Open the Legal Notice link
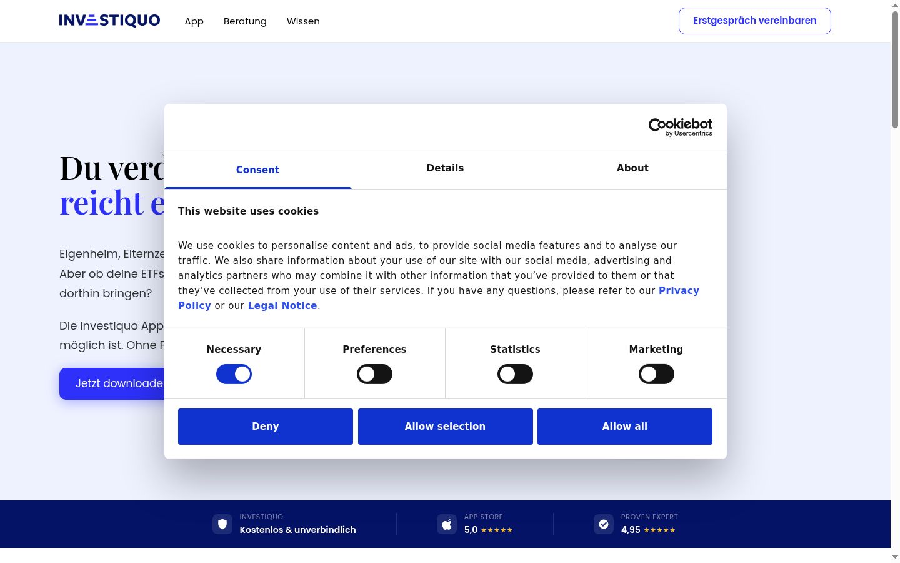The height and width of the screenshot is (563, 900). pos(282,306)
